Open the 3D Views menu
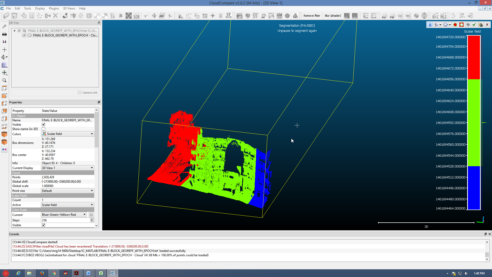This screenshot has width=492, height=277. coord(69,8)
